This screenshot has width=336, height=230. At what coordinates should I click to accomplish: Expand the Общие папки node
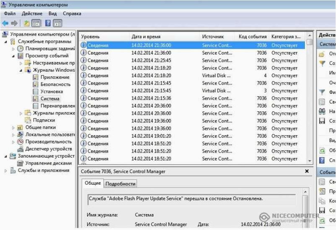click(x=13, y=128)
